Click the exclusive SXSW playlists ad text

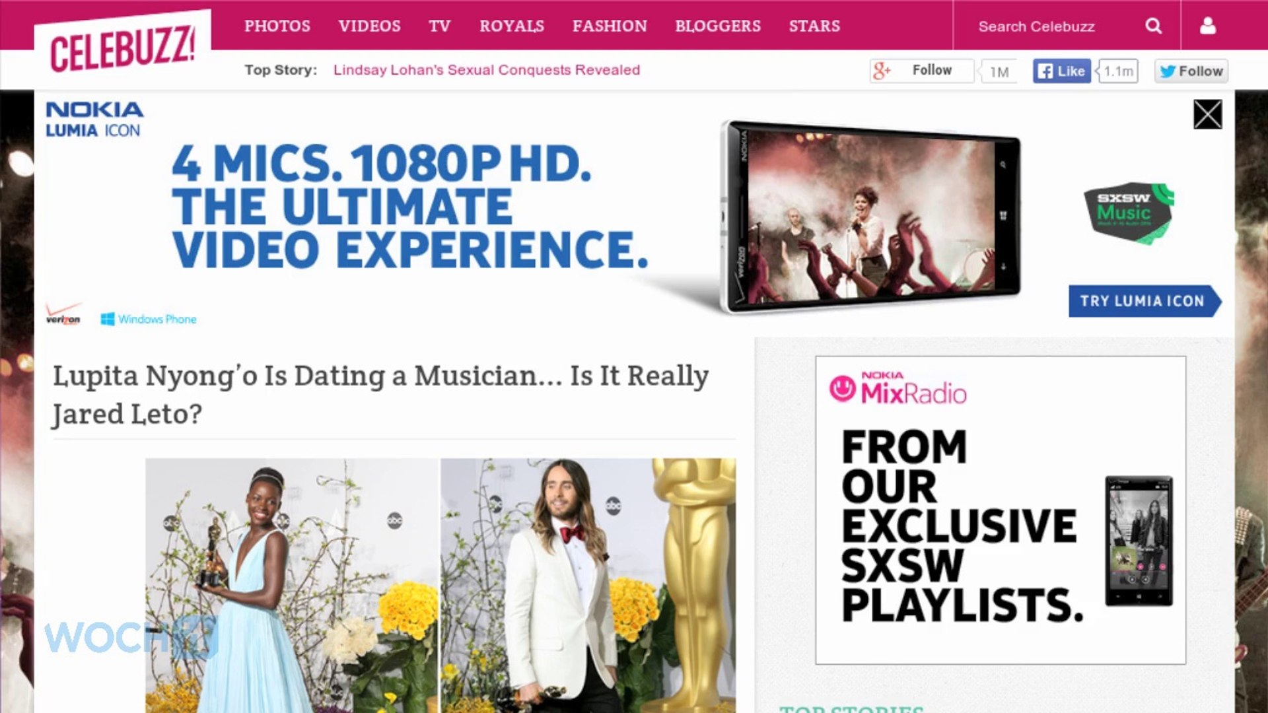pyautogui.click(x=962, y=526)
